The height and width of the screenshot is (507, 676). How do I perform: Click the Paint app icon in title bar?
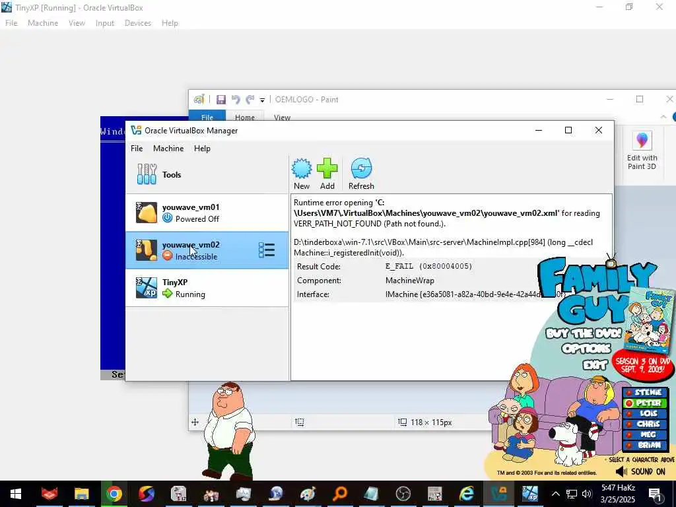199,100
